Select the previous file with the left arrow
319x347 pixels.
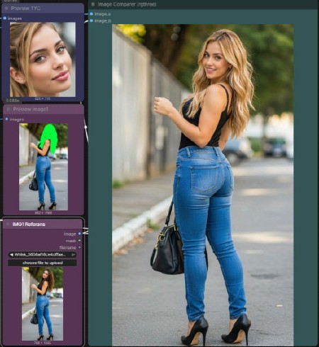coord(11,255)
